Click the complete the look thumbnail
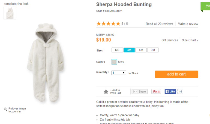 10,13
